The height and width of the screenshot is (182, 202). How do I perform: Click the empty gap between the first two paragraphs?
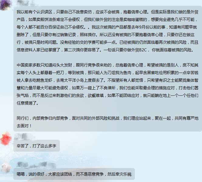tap(107, 57)
